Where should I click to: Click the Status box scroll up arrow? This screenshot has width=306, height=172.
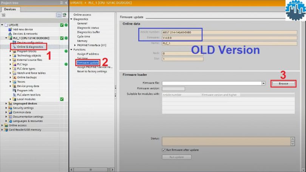[x=292, y=139]
